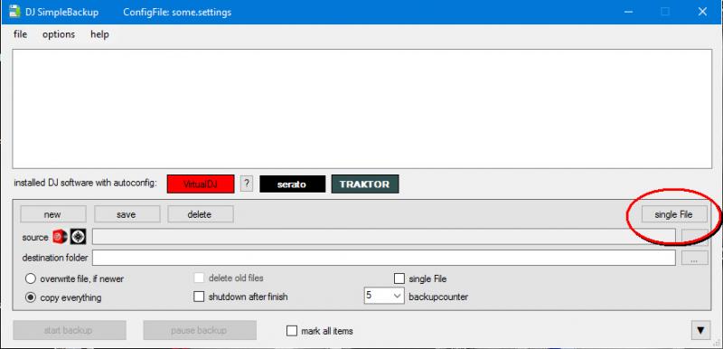Click the destination folder input field
This screenshot has height=349, width=723.
[x=383, y=258]
